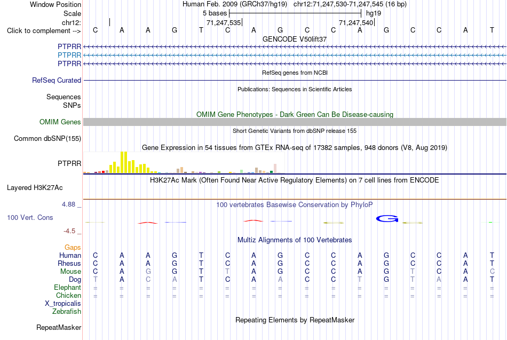Click 'Human Feb. 2009 (GRCh37/hg19)' header text
The image size is (507, 340).
coord(235,4)
